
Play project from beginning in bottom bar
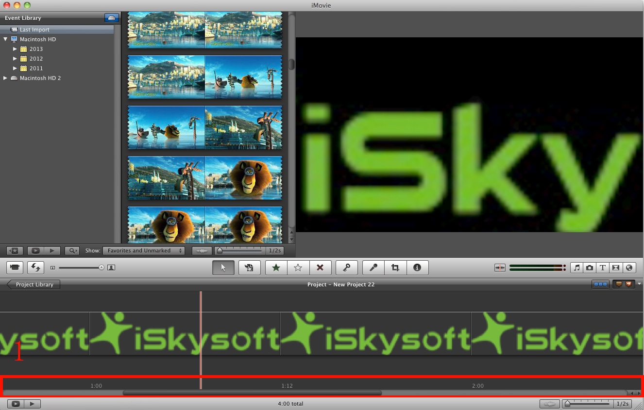coord(32,404)
